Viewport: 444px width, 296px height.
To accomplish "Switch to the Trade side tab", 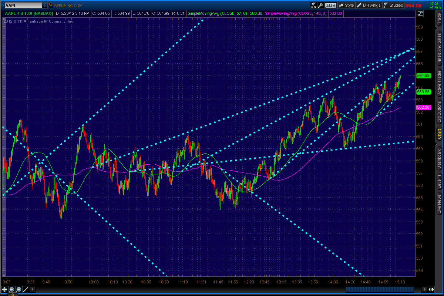I will pyautogui.click(x=439, y=18).
